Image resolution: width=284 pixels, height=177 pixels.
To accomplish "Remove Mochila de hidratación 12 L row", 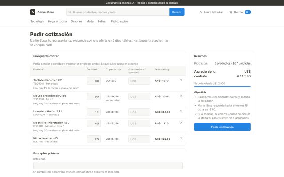I will (x=181, y=123).
